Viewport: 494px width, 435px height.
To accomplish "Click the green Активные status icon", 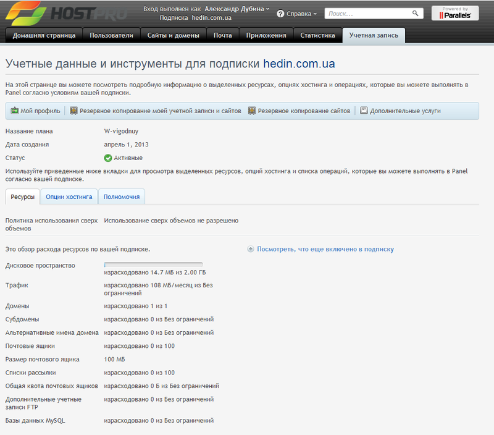I will pyautogui.click(x=108, y=158).
